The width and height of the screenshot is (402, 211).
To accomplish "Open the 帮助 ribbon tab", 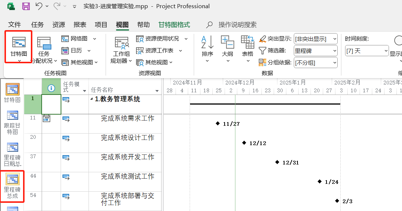I will pos(143,25).
